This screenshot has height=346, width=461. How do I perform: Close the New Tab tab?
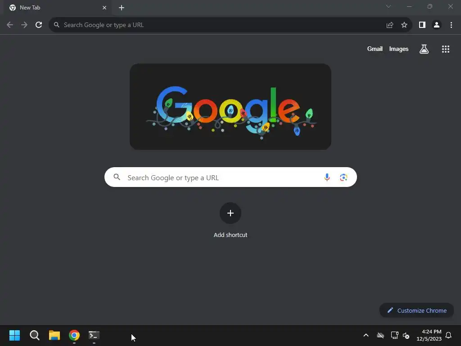[104, 8]
